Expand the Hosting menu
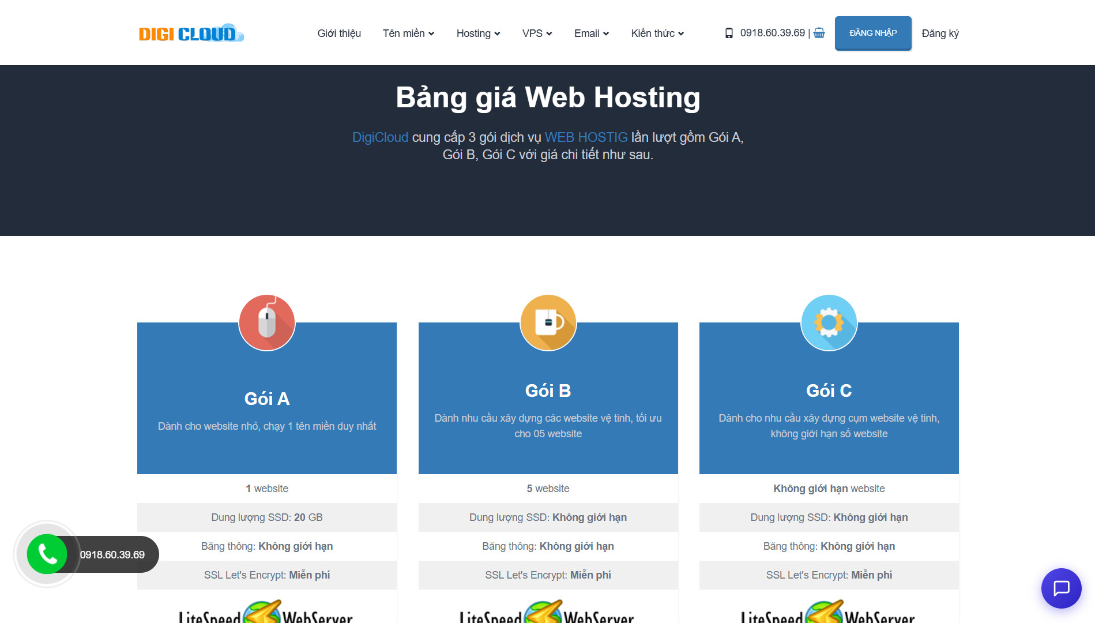1095x623 pixels. pyautogui.click(x=478, y=33)
